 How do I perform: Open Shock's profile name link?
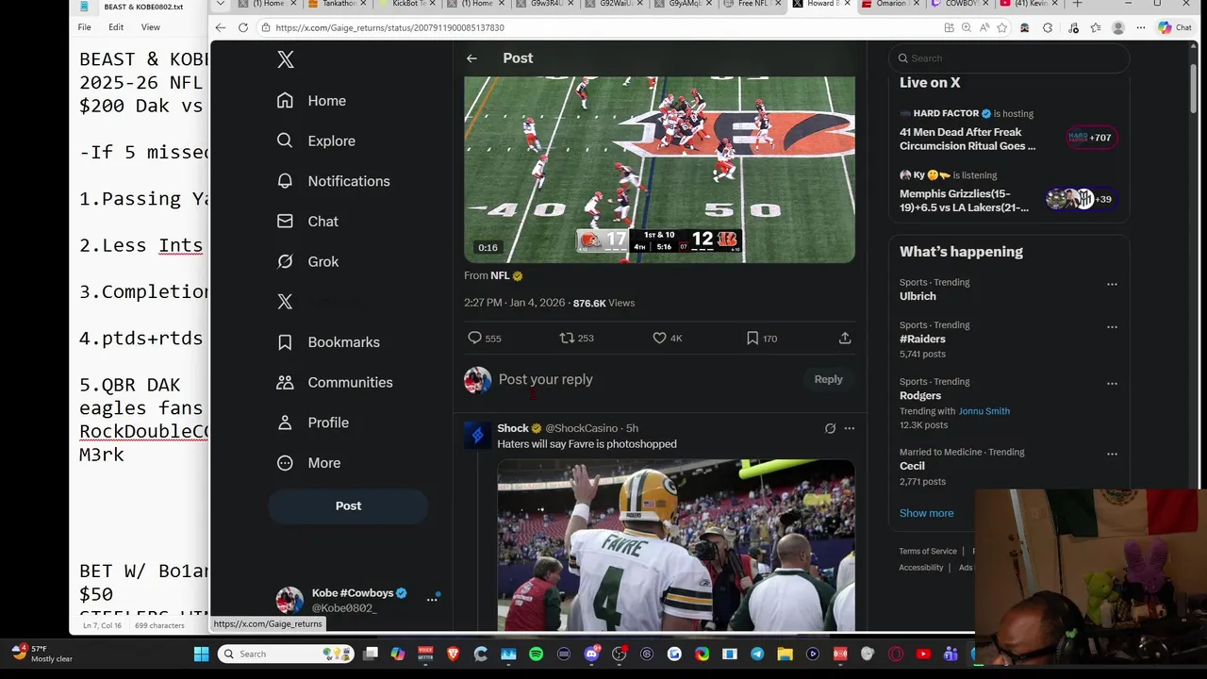point(513,428)
